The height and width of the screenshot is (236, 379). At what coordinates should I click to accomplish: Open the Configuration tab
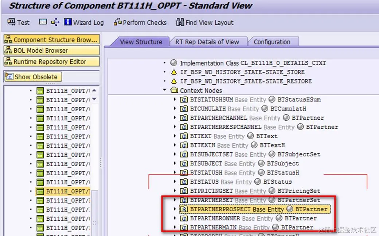[272, 42]
